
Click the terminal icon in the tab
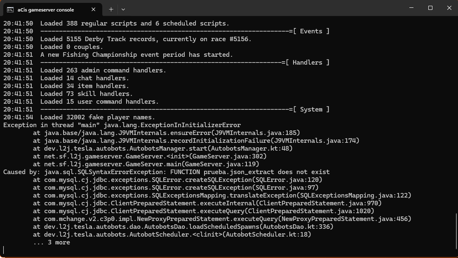click(x=10, y=9)
